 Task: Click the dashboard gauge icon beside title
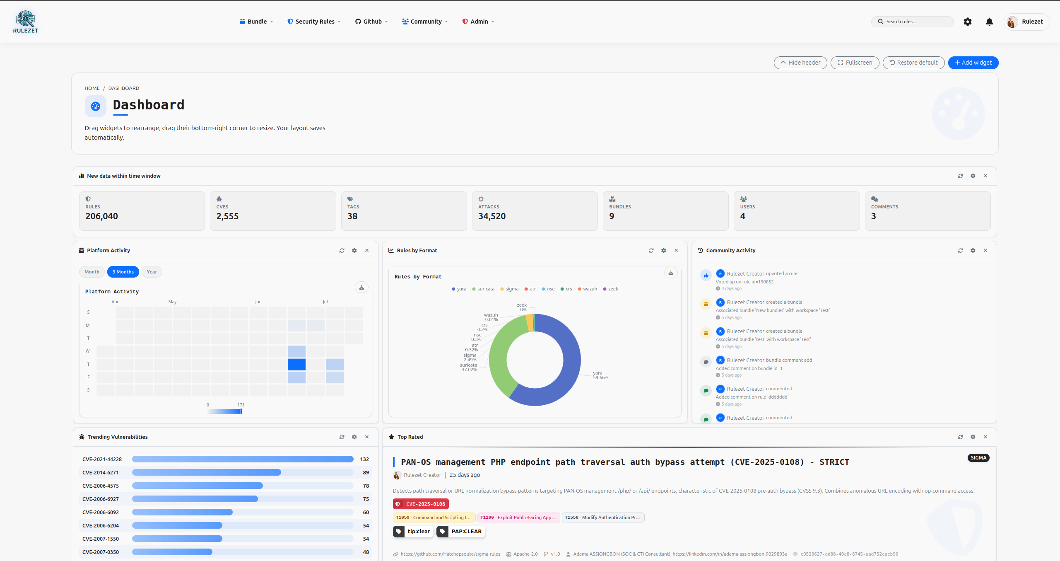pyautogui.click(x=96, y=106)
